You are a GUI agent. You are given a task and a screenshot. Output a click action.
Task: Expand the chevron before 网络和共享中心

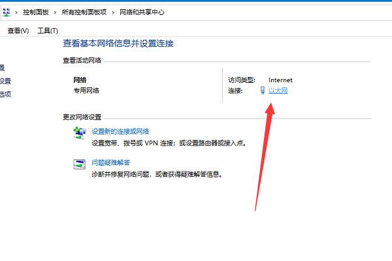[x=113, y=12]
